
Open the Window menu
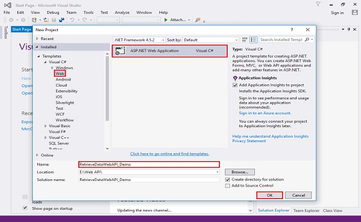[x=144, y=12]
